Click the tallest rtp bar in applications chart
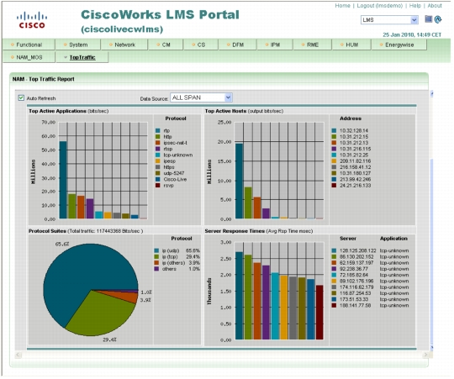The height and width of the screenshot is (379, 454). pyautogui.click(x=63, y=180)
